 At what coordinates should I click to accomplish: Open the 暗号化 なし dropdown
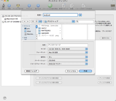[68, 57]
